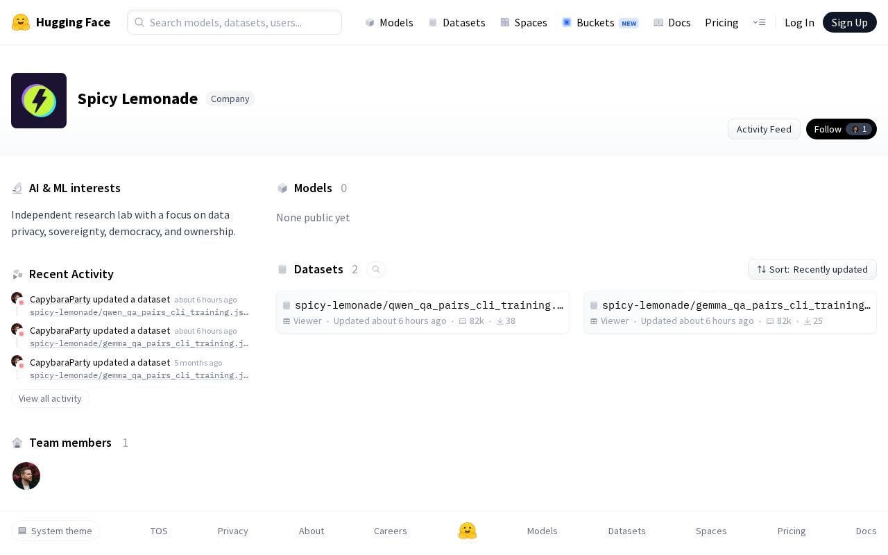Click the Careers footer link

[391, 531]
